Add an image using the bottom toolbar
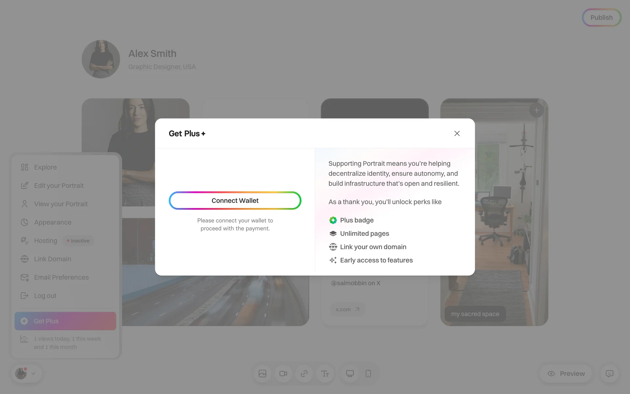Viewport: 630px width, 394px height. pos(262,374)
